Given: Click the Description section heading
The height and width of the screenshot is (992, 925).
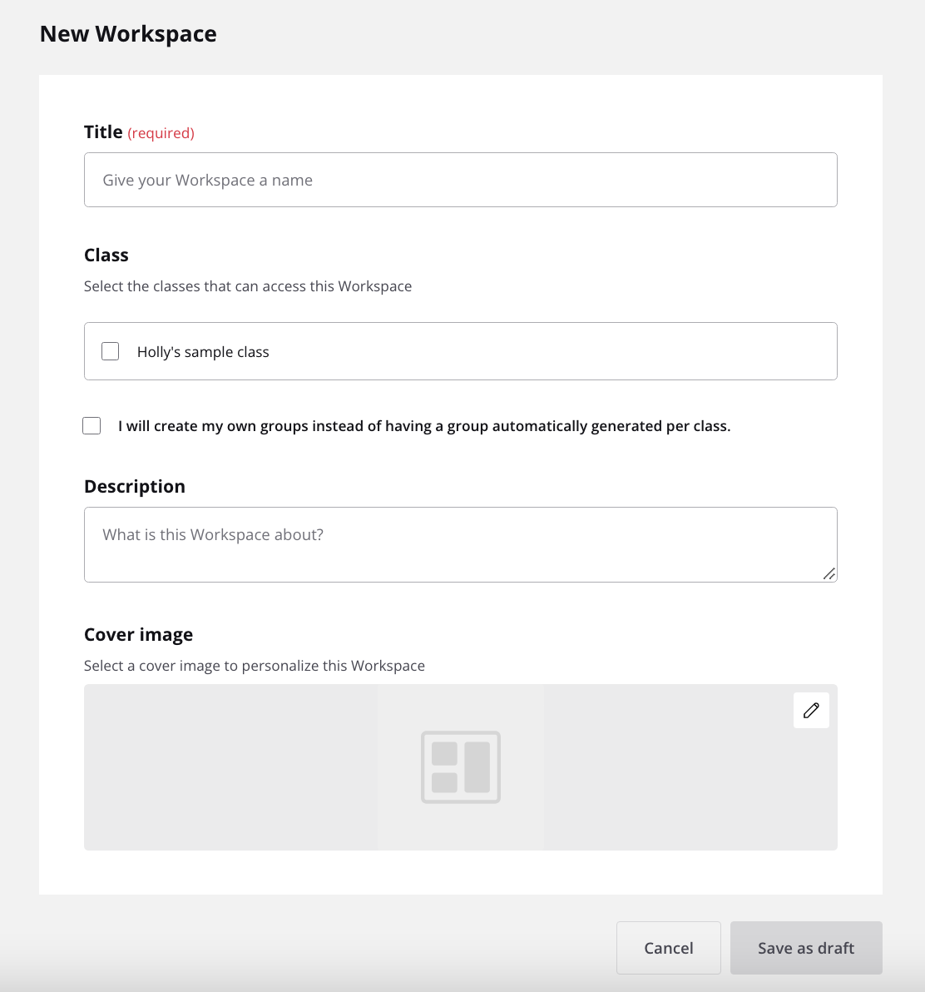Looking at the screenshot, I should (135, 487).
